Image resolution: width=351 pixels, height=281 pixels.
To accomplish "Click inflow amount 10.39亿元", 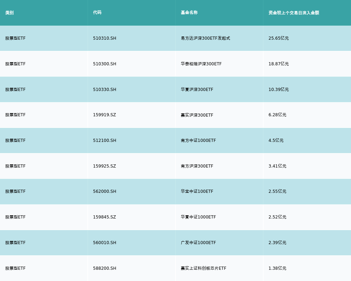I will 279,90.
